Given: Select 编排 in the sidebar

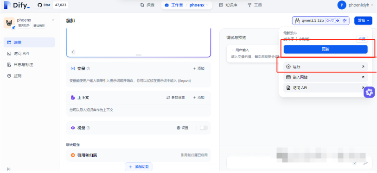Looking at the screenshot, I should tap(29, 42).
